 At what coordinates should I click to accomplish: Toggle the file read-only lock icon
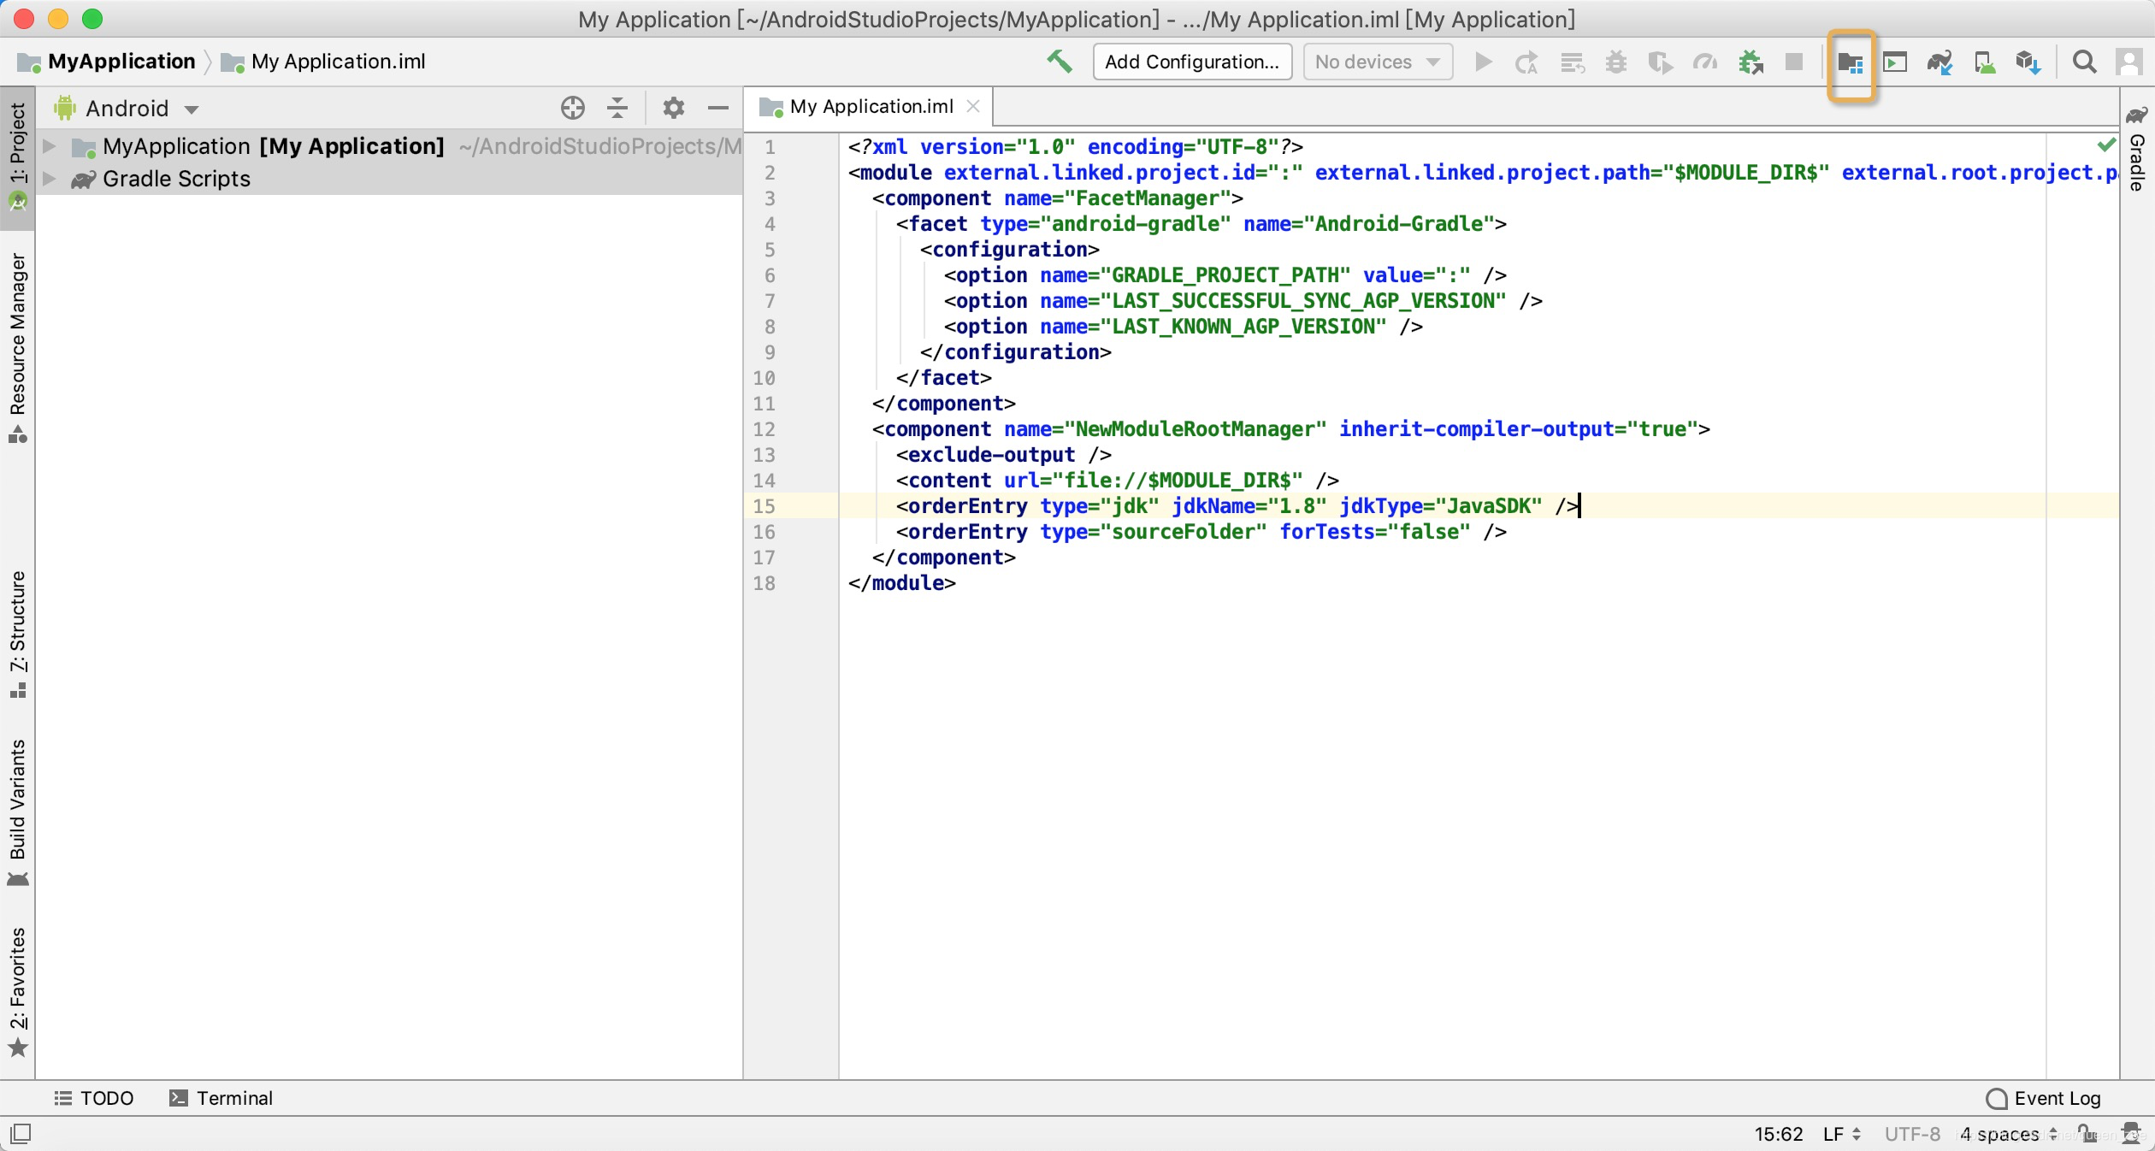pos(2087,1133)
